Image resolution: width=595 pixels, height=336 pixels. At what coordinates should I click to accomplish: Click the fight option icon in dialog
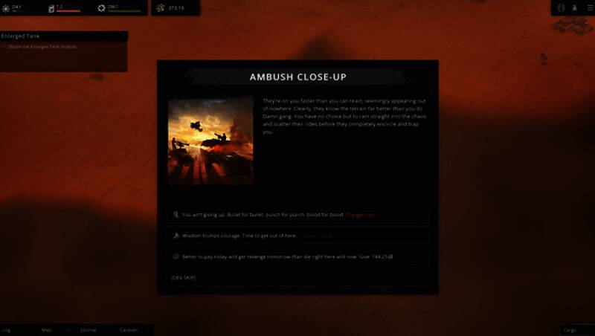tap(176, 215)
